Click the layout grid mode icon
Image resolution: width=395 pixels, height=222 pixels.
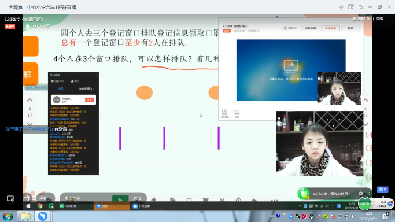[224, 113]
